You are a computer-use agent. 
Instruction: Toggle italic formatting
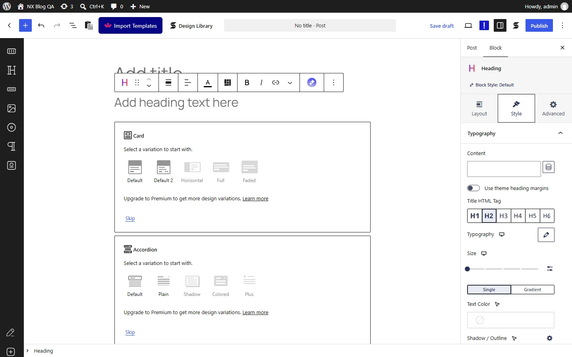261,83
